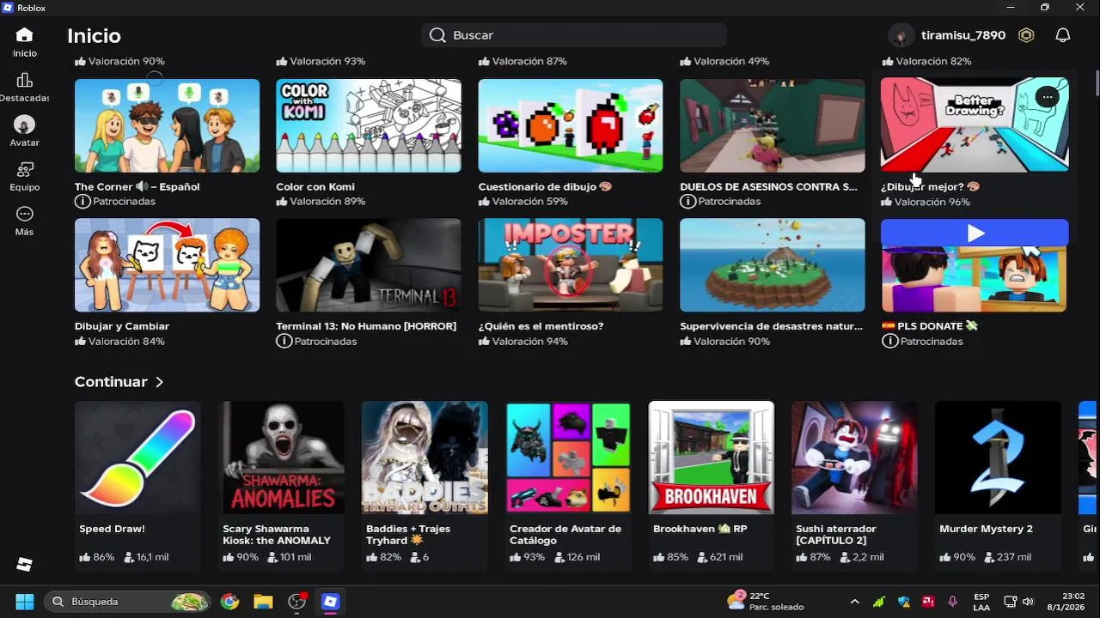The image size is (1100, 618).
Task: Click '237 mil' player count text
Action: pos(1014,557)
